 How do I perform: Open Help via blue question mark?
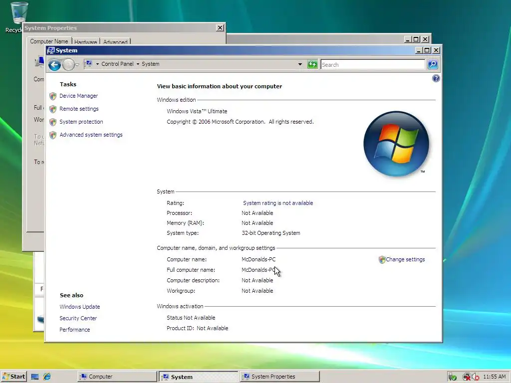coord(436,78)
